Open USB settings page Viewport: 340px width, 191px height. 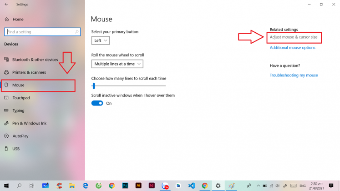[x=16, y=149]
